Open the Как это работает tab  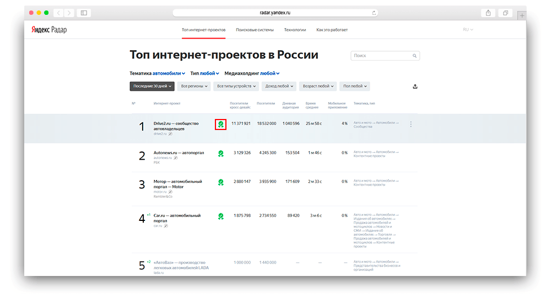tap(332, 30)
